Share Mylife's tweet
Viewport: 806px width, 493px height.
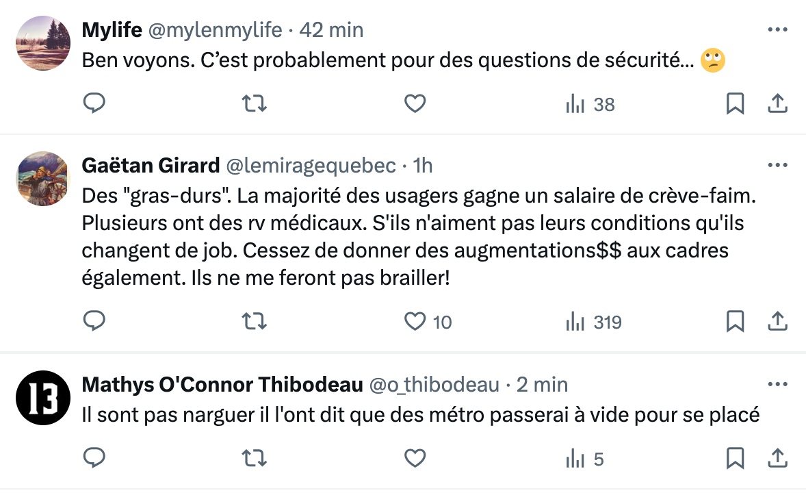[777, 104]
